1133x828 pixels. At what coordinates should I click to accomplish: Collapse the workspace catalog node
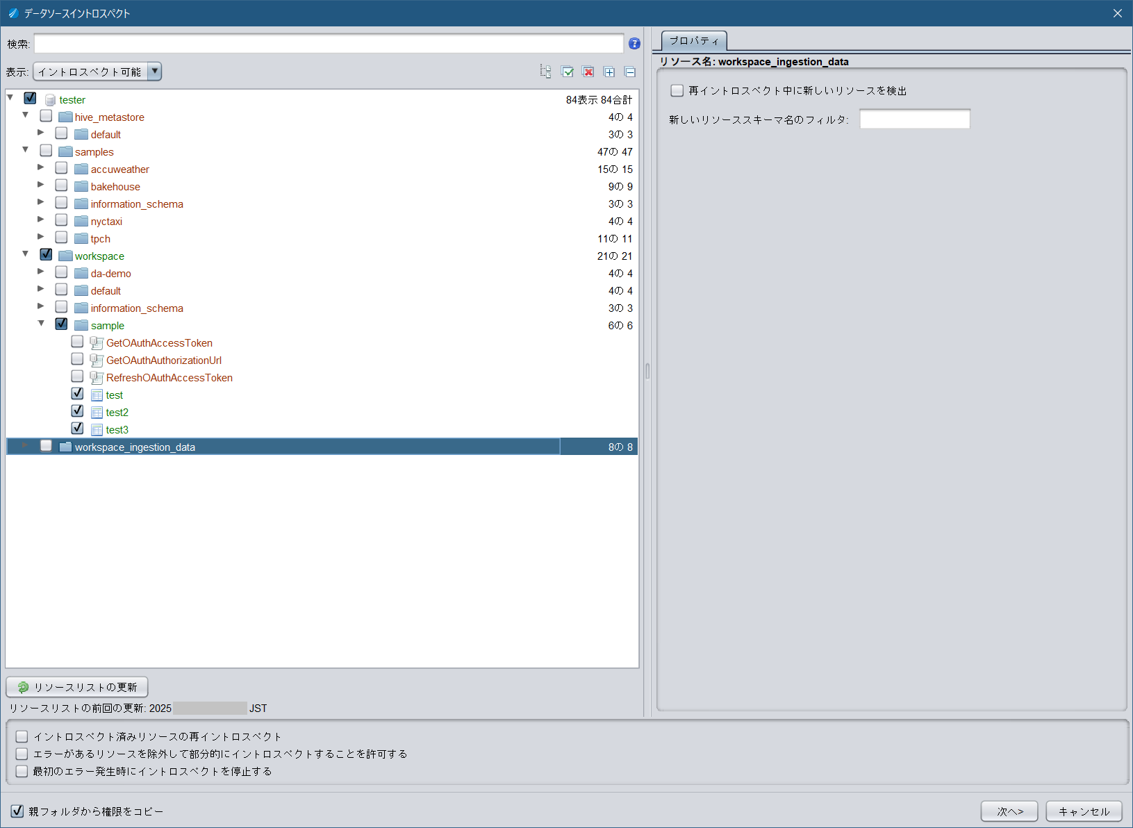click(26, 254)
